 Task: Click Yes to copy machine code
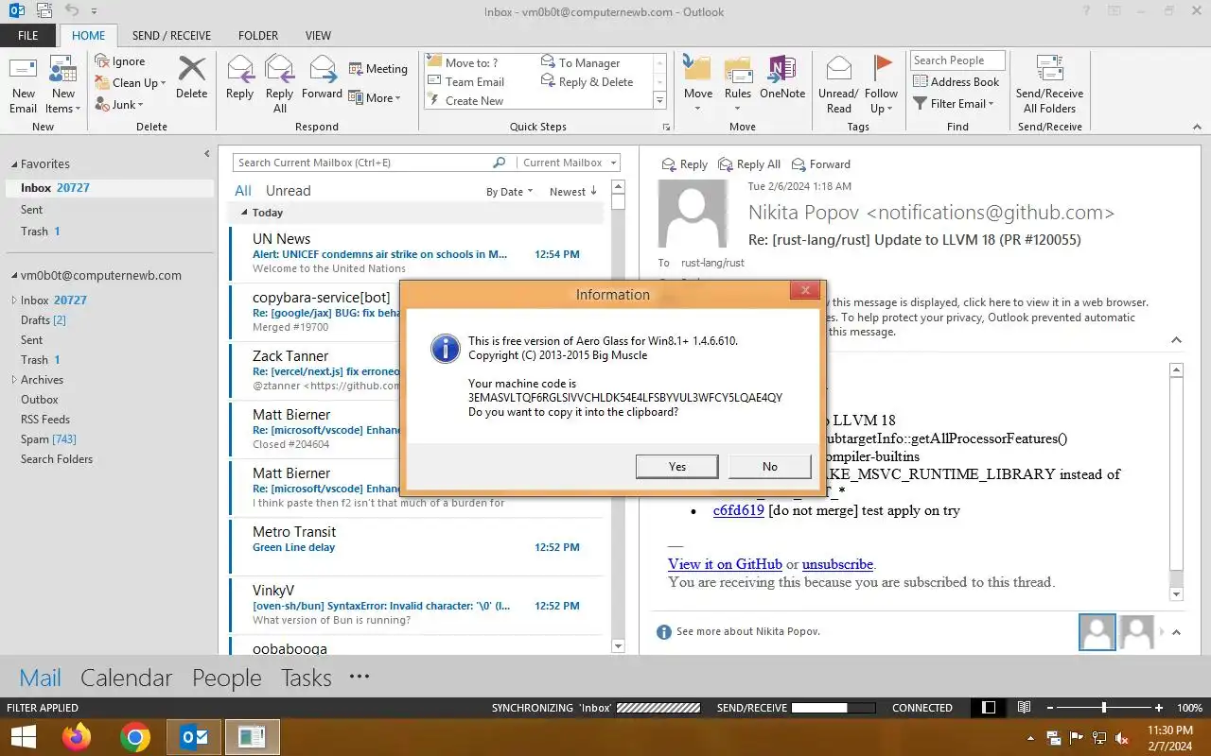point(677,466)
